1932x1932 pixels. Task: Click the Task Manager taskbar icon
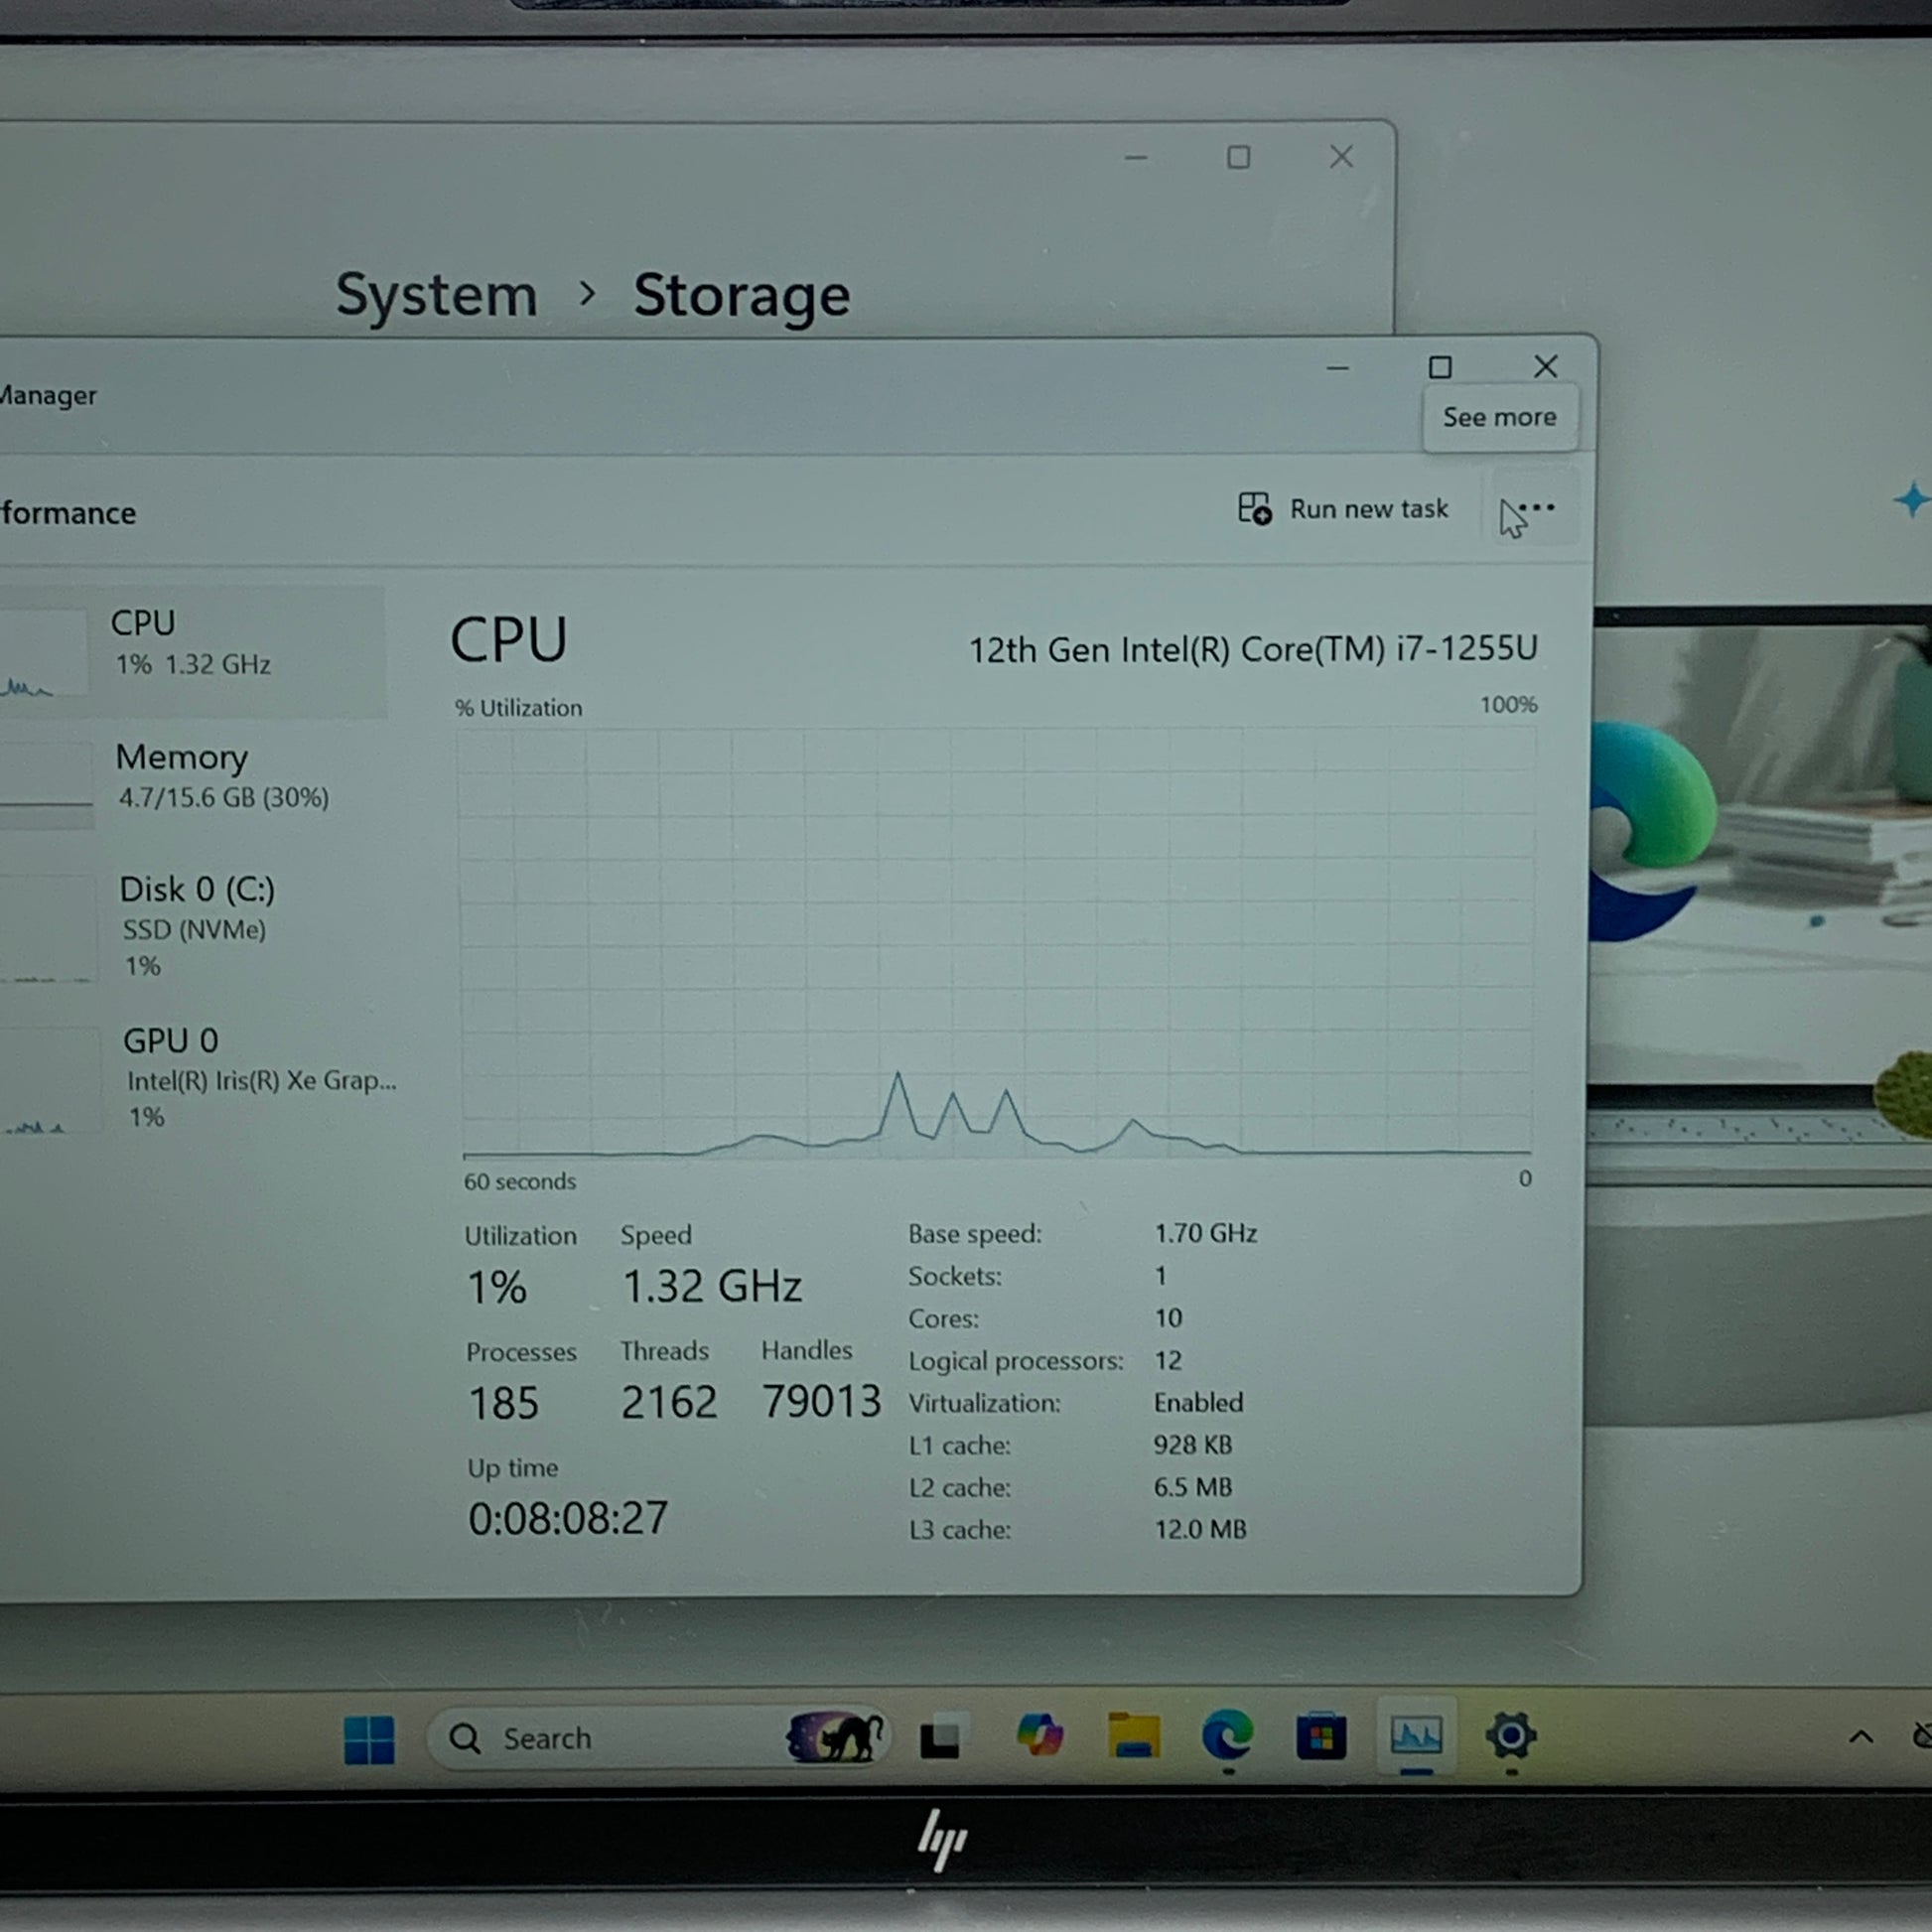[1416, 1737]
